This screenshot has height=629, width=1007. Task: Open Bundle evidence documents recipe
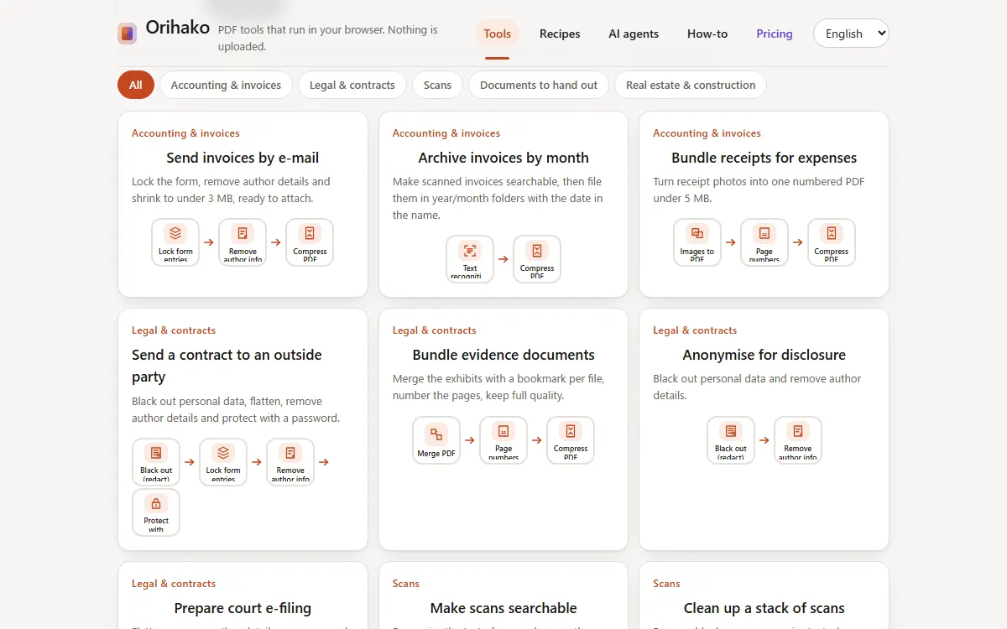coord(503,355)
